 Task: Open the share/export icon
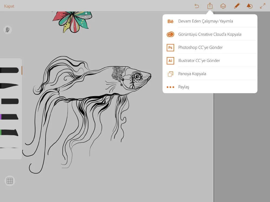(x=210, y=6)
